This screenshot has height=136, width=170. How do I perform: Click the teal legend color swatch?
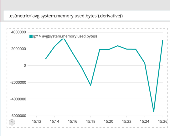tap(31, 36)
